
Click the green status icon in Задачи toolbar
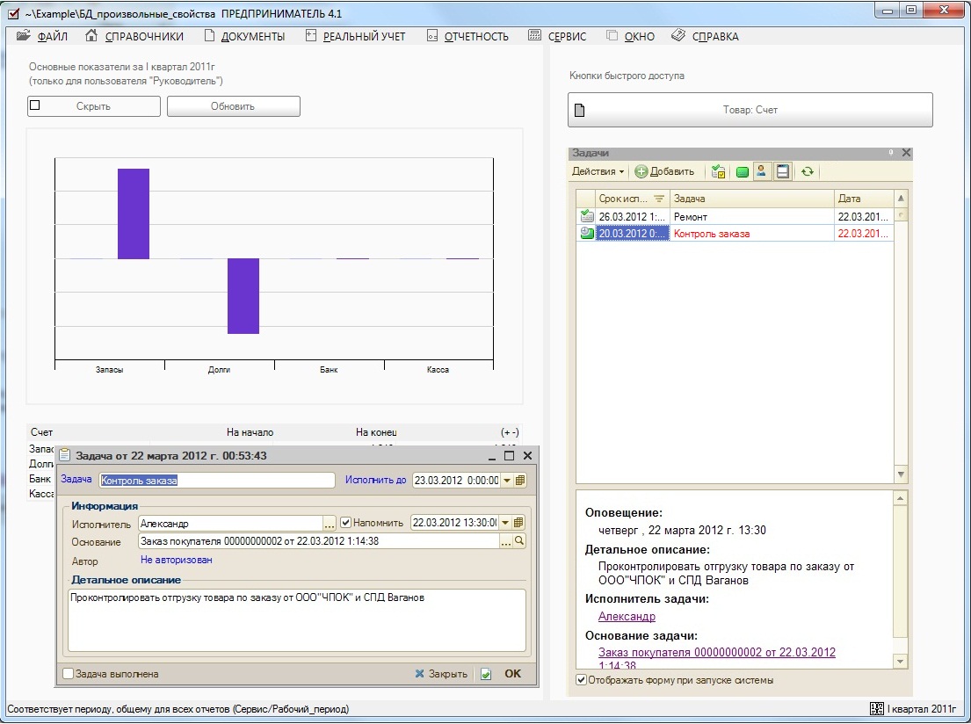(743, 172)
